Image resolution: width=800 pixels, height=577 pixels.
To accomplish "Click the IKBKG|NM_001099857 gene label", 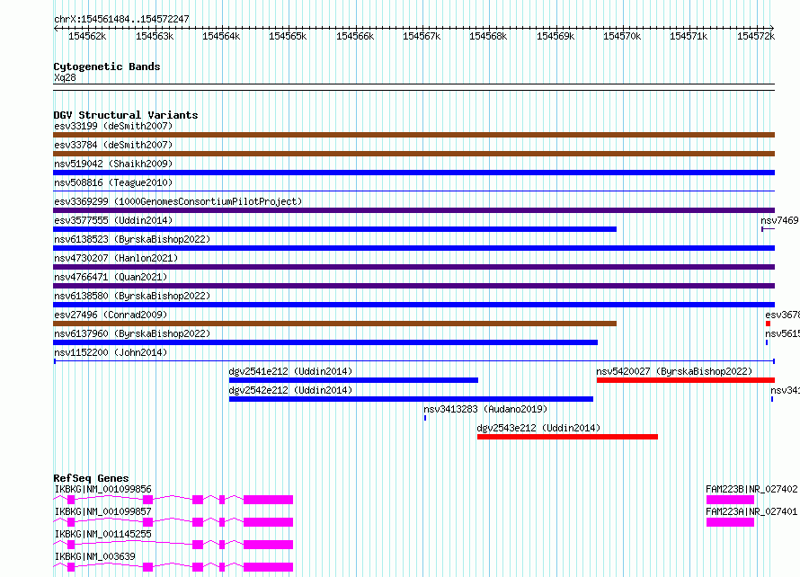I will pos(103,511).
